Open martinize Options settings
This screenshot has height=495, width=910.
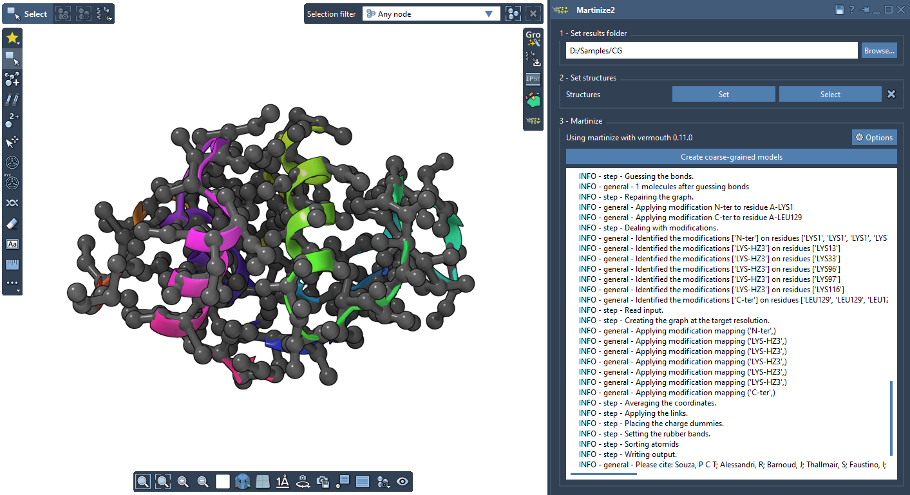point(874,138)
